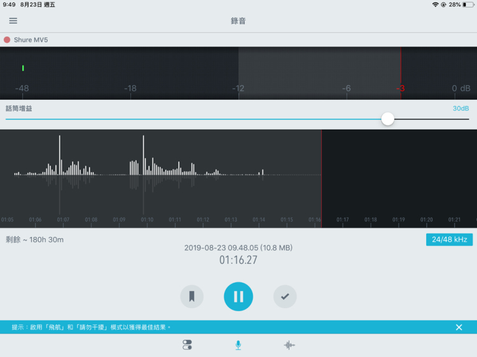This screenshot has height=357, width=477.
Task: Select the Shure MV5 device label
Action: [31, 40]
